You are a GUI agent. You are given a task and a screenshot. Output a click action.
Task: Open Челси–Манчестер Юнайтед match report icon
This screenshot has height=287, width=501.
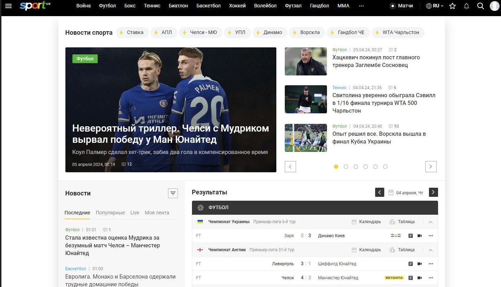pos(410,278)
